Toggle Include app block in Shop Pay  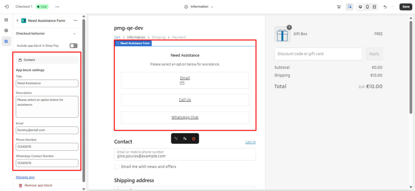pos(73,46)
